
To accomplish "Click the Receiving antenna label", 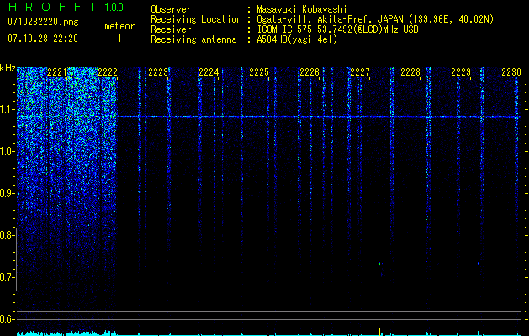I will (193, 39).
